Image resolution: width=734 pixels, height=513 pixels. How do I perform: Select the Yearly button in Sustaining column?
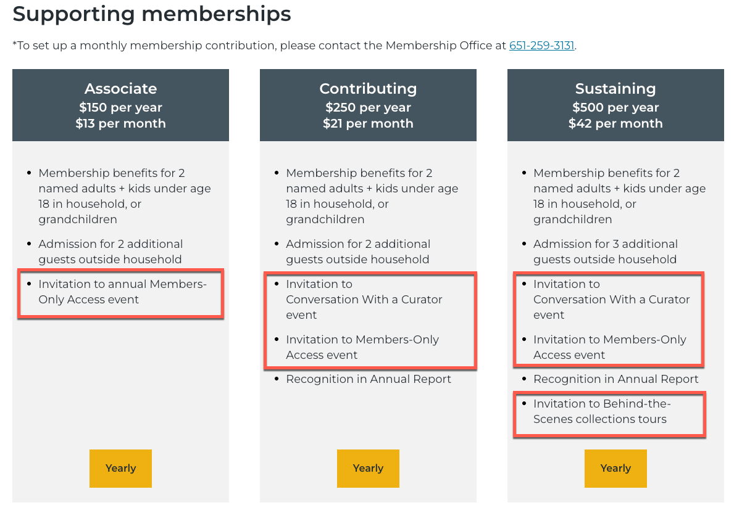point(615,469)
